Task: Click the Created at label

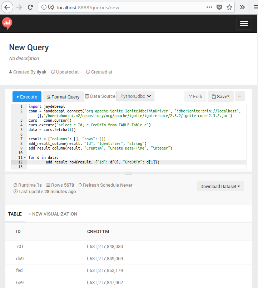Action: (100, 72)
